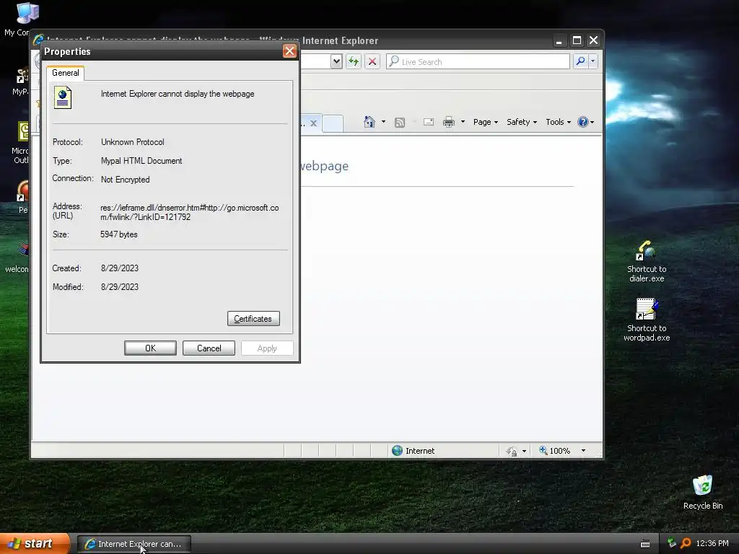Open the Tools menu
Viewport: 739px width, 554px height.
558,122
